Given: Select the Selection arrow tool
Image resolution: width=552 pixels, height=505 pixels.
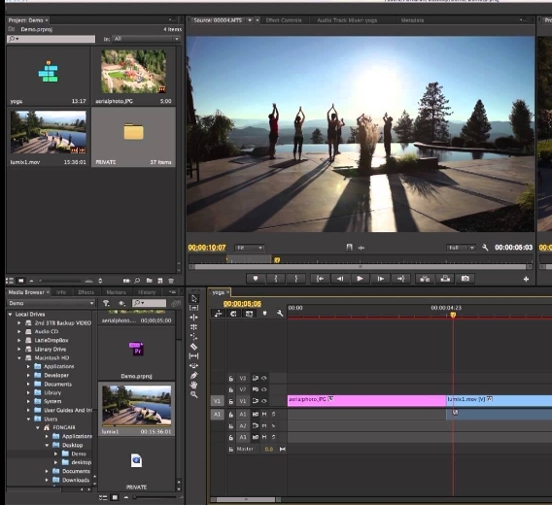Looking at the screenshot, I should [x=194, y=298].
